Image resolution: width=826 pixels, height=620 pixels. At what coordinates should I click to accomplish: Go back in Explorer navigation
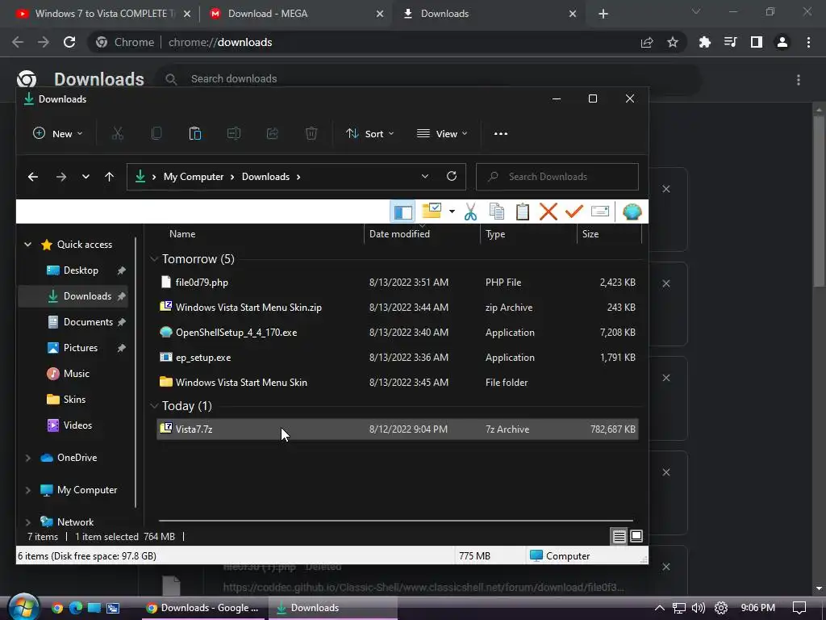(32, 177)
